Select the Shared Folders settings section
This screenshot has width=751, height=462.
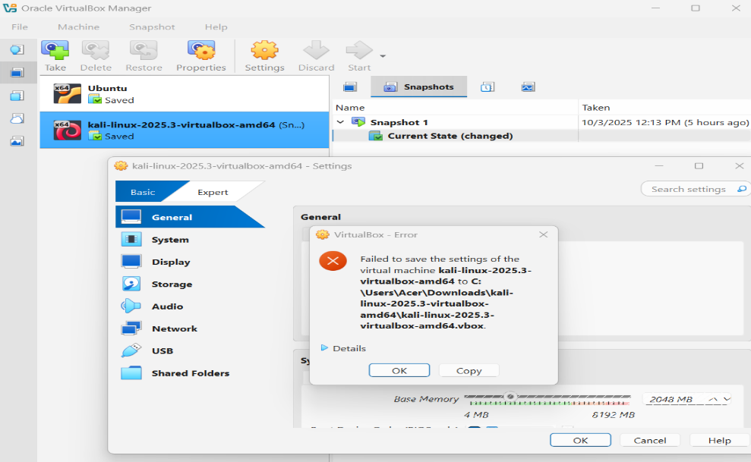[x=190, y=373]
